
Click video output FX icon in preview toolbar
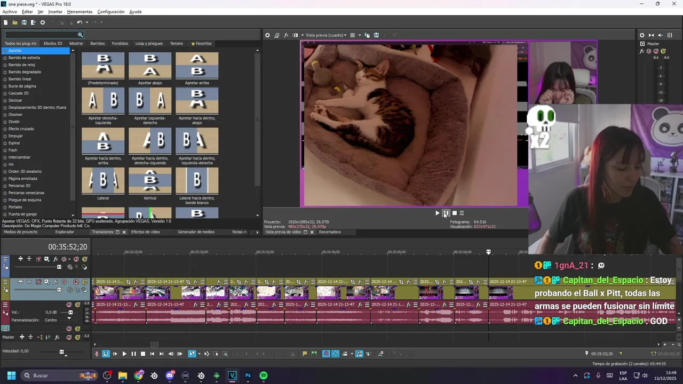tap(286, 35)
